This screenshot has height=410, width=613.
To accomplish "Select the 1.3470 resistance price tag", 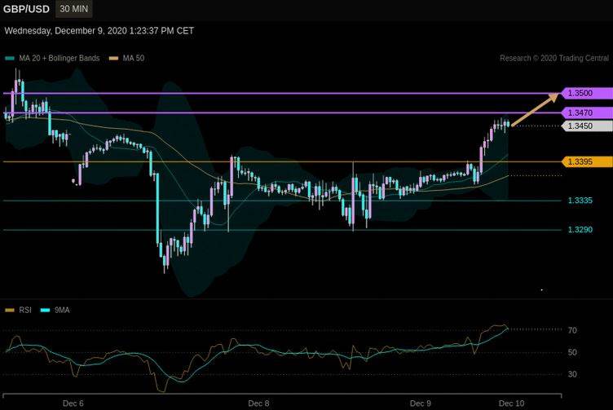I will click(x=587, y=112).
